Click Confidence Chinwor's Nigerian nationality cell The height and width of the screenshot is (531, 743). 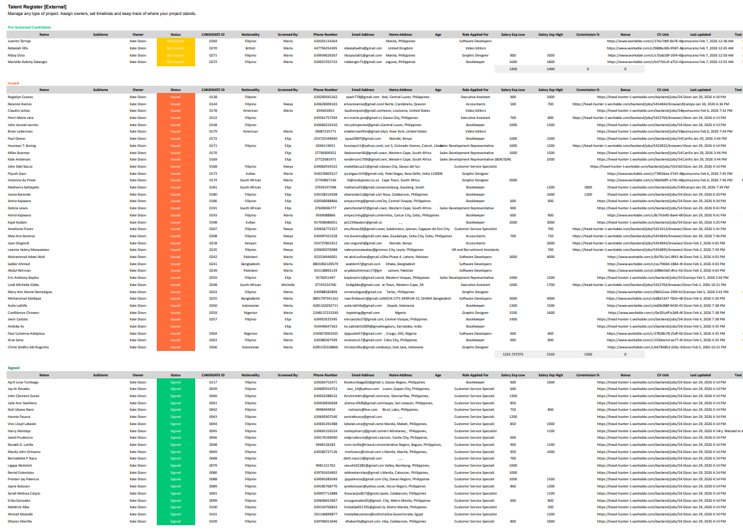(250, 313)
